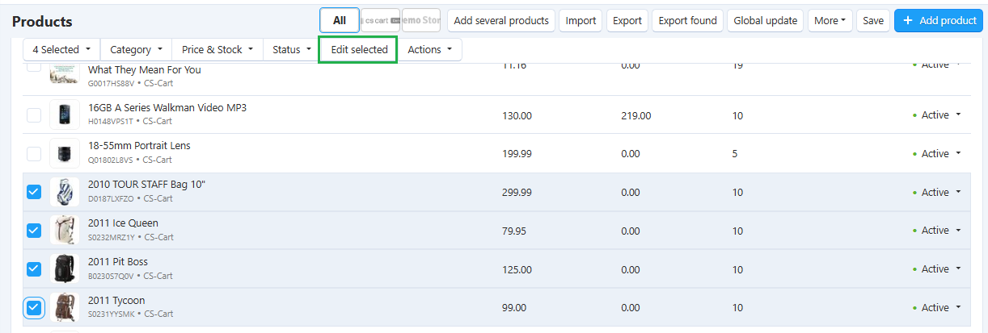Select the CS-Cart storefront tab
Screen dimensions: 988x333
pos(380,21)
